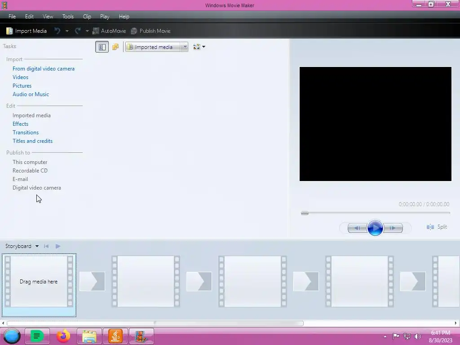Open the Java taskbar icon
Screen dimensions: 460x345
tap(115, 336)
